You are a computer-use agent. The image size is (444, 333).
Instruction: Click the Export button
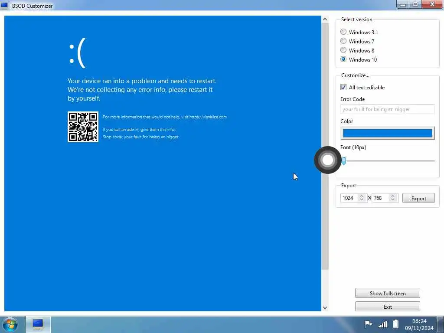pyautogui.click(x=418, y=198)
